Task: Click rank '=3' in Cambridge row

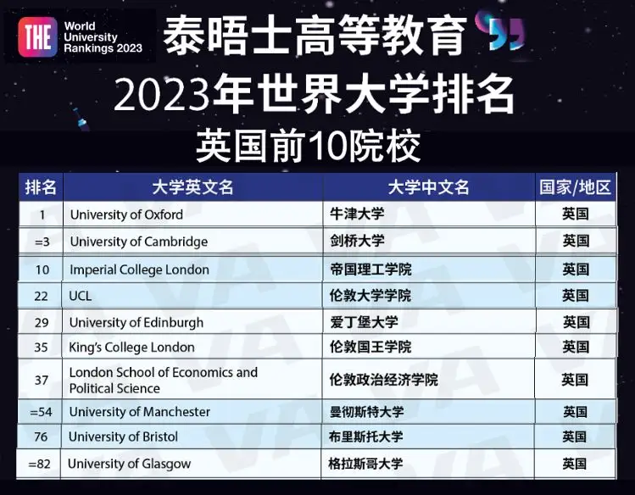Action: pyautogui.click(x=42, y=242)
